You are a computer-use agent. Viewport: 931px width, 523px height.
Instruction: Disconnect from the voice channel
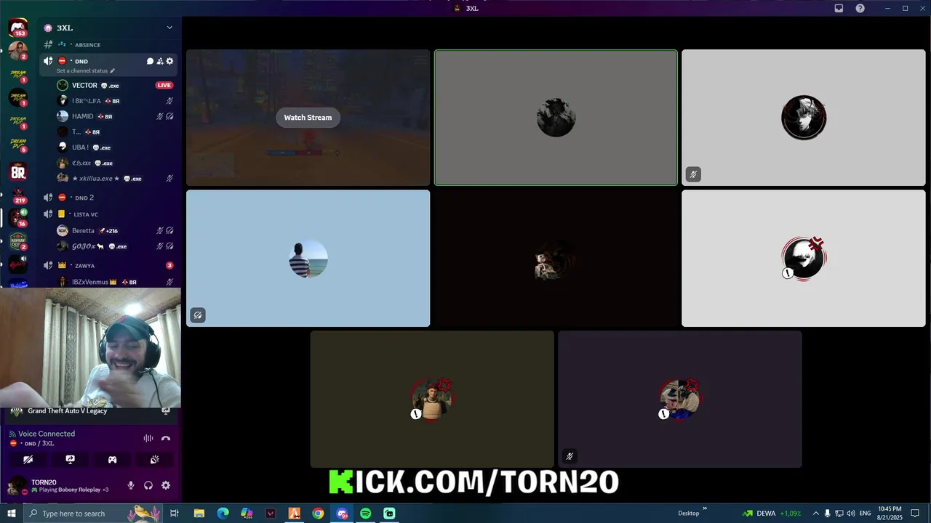pos(166,438)
